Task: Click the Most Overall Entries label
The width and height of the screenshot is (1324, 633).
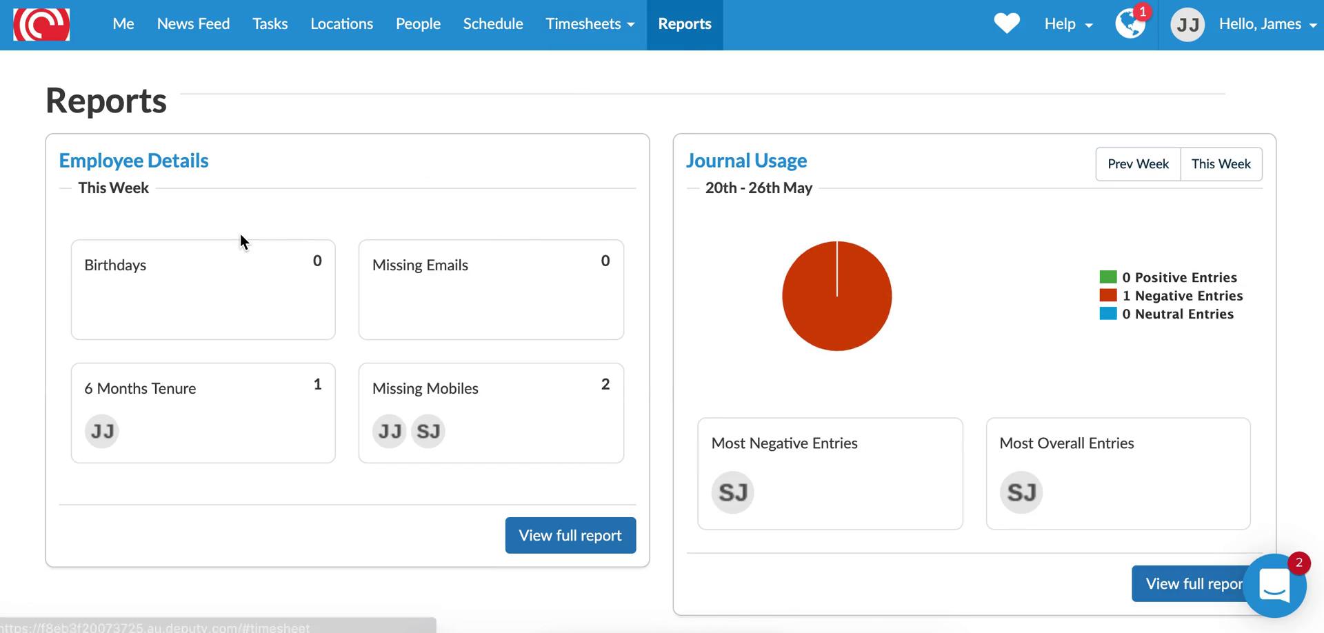Action: pyautogui.click(x=1067, y=443)
